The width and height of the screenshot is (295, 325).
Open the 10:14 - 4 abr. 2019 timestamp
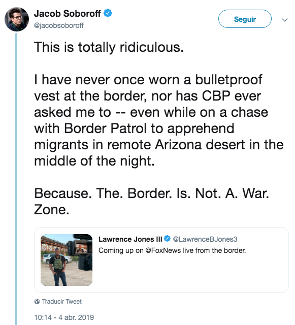pos(64,317)
